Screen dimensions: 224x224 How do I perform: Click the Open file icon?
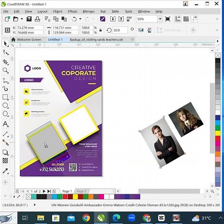(16, 19)
